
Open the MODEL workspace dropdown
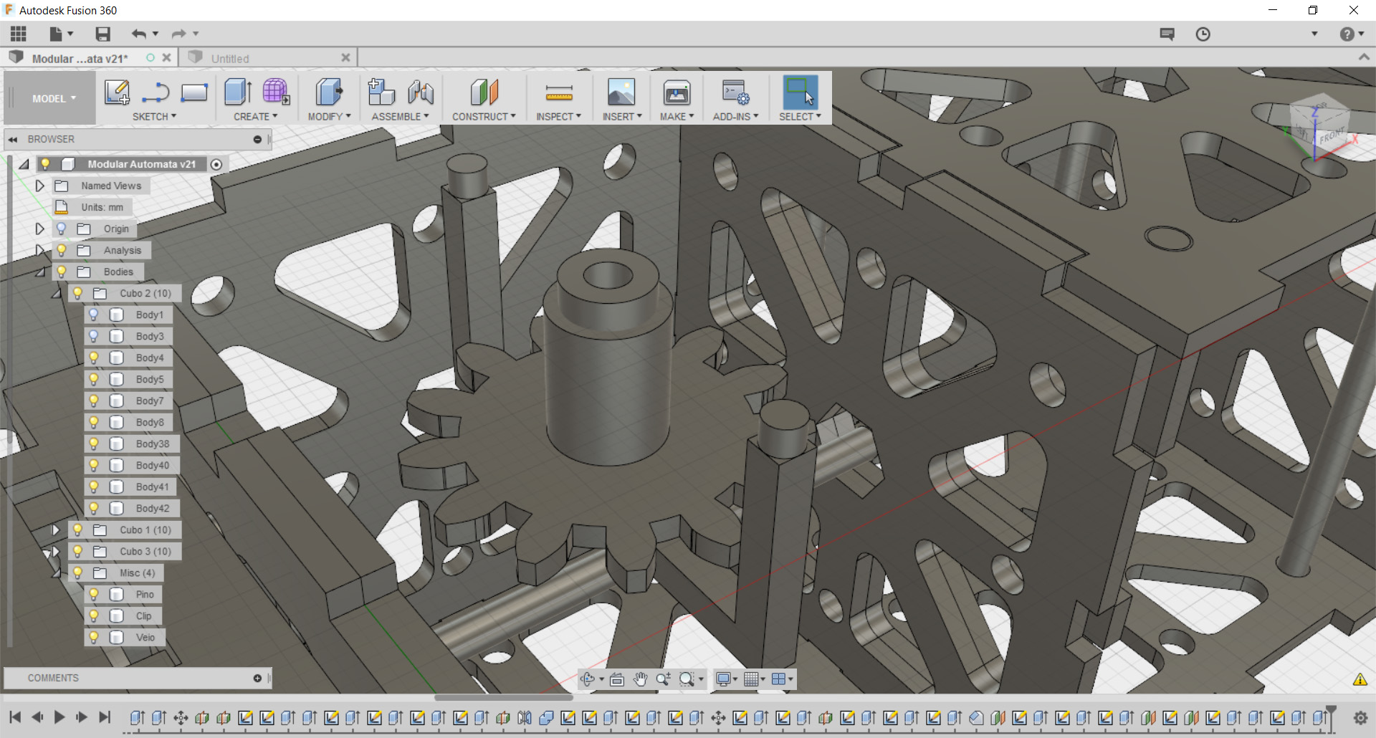53,99
